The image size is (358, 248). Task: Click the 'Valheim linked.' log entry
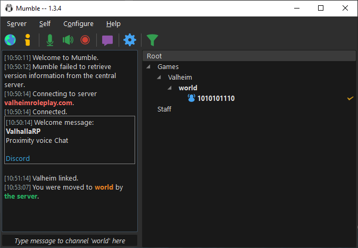click(55, 178)
